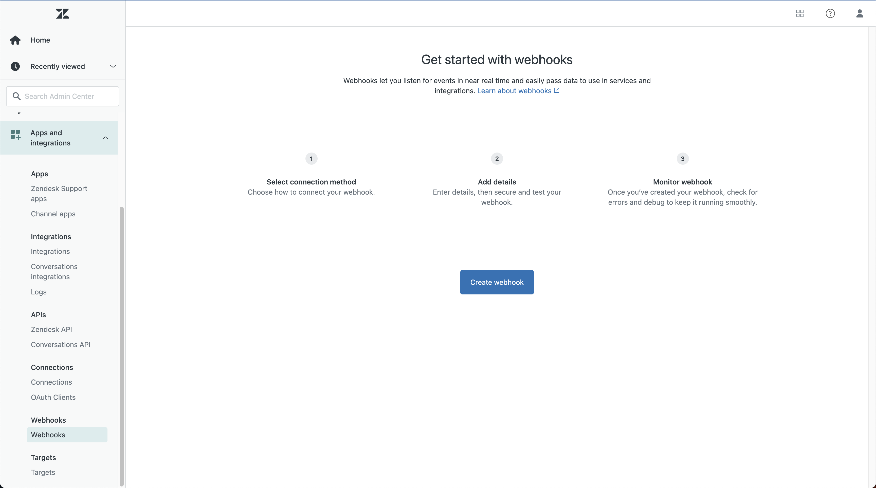Open the user profile avatar icon
This screenshot has width=876, height=488.
pyautogui.click(x=859, y=14)
